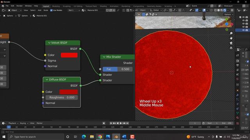
Task: Open the Marker menu in timeline
Action: [x=39, y=123]
